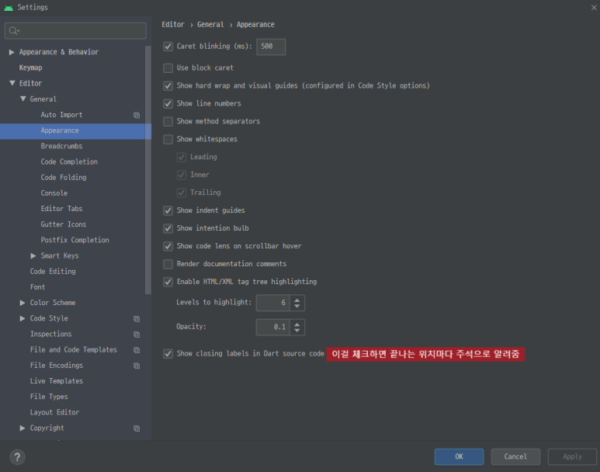
Task: Click General in the breadcrumb path
Action: click(x=210, y=25)
